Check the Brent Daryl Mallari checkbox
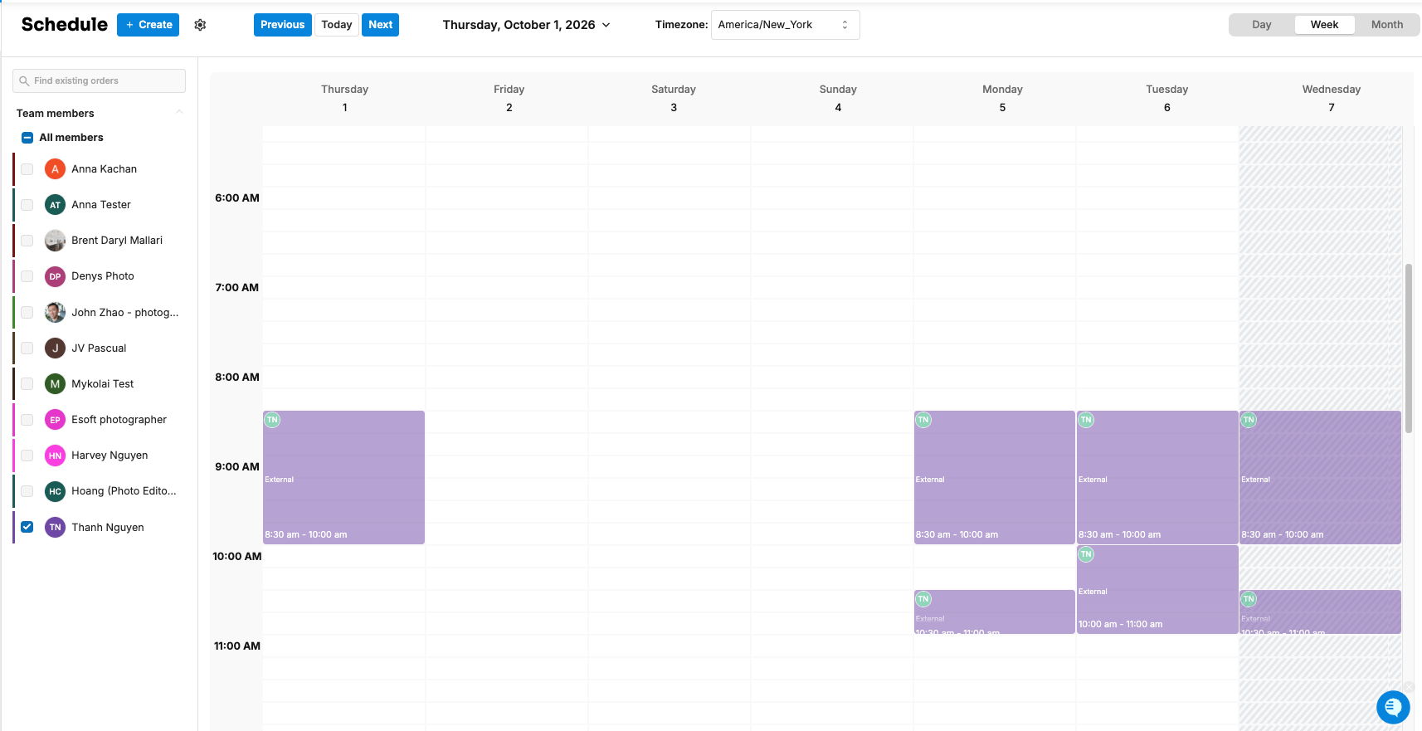 (x=27, y=241)
